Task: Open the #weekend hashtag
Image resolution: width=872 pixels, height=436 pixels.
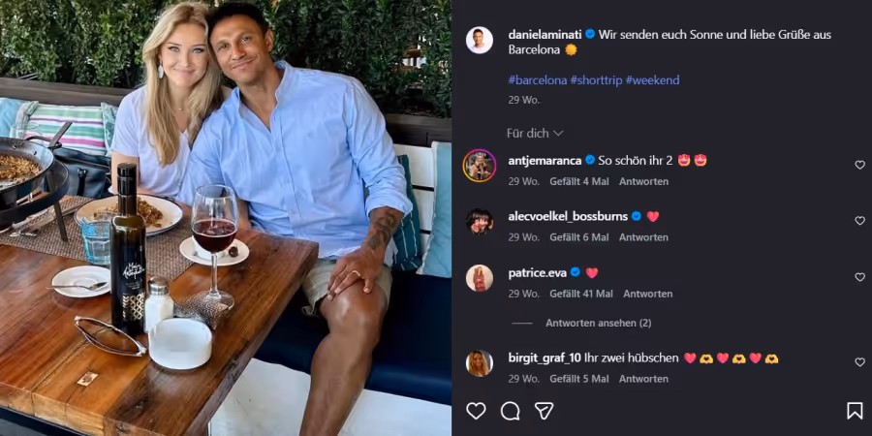Action: pyautogui.click(x=652, y=79)
